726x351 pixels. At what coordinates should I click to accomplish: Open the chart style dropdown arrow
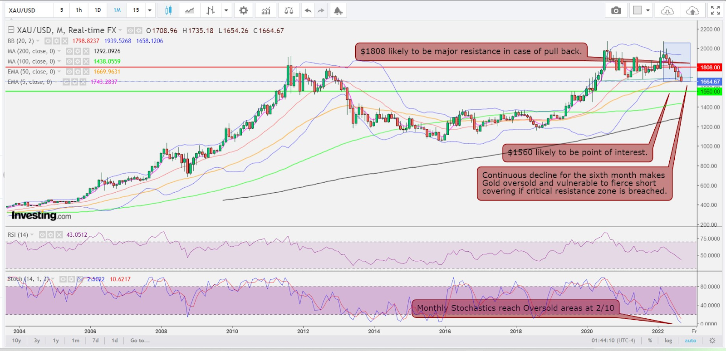(x=226, y=10)
